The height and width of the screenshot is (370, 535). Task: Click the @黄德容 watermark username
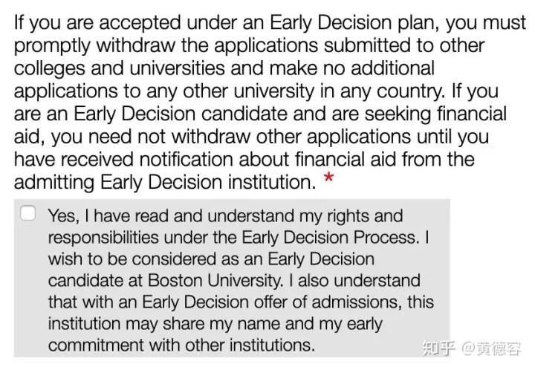pos(491,348)
